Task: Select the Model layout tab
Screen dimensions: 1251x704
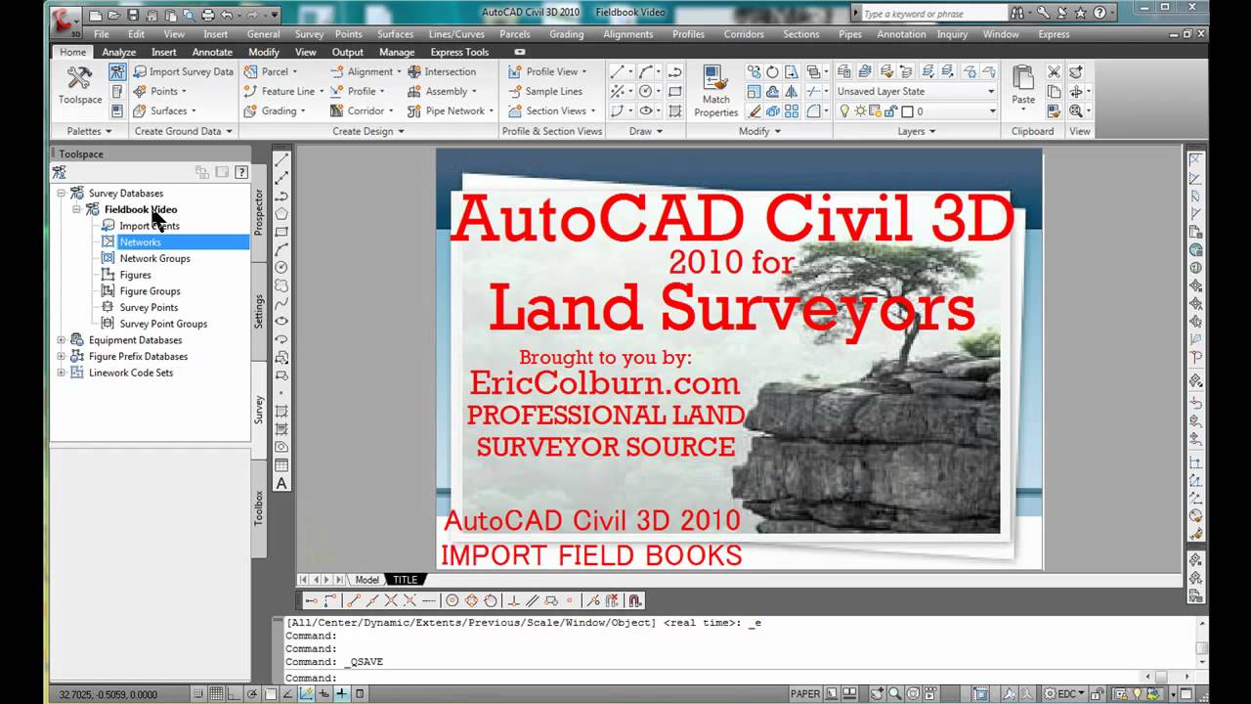Action: pyautogui.click(x=367, y=580)
